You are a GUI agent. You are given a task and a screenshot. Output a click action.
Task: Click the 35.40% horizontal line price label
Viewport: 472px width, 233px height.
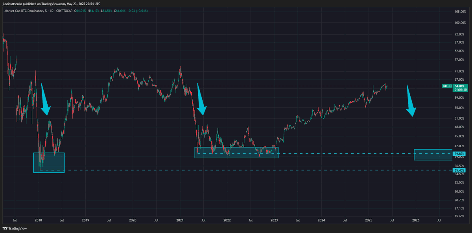click(x=459, y=170)
